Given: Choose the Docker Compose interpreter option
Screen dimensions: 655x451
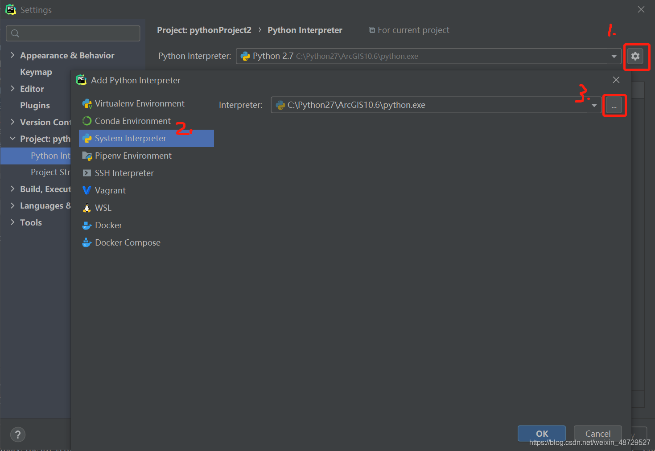Looking at the screenshot, I should (x=128, y=242).
